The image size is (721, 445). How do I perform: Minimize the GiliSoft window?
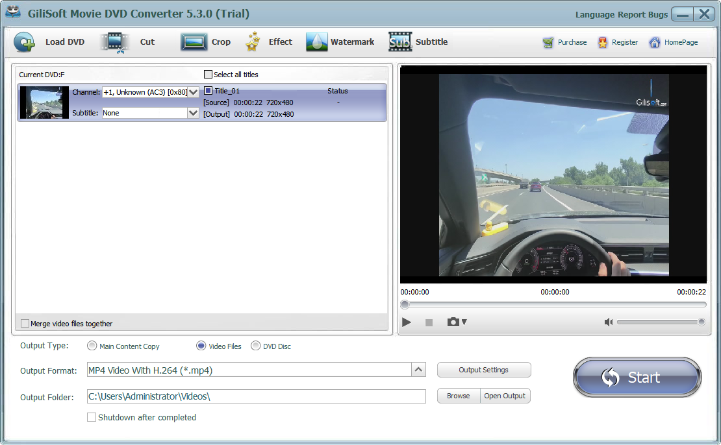click(x=683, y=14)
